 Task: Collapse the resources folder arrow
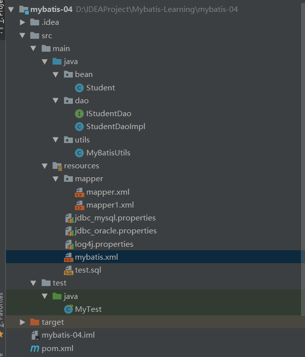click(x=45, y=166)
